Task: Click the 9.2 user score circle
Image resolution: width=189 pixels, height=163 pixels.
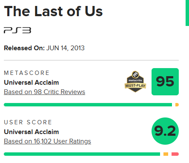Action: pos(165,131)
